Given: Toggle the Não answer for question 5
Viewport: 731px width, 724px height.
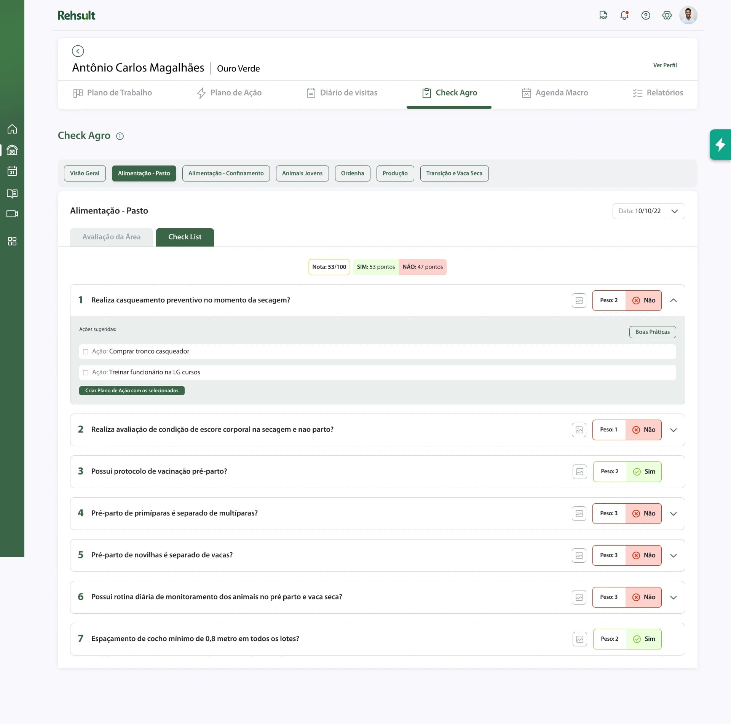Looking at the screenshot, I should coord(643,555).
